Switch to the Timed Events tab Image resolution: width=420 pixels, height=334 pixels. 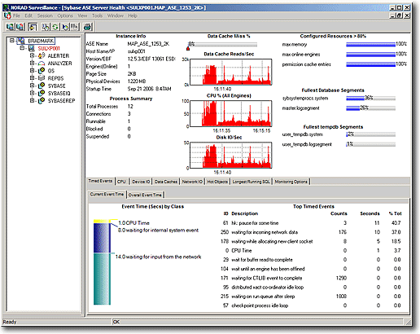(x=100, y=181)
